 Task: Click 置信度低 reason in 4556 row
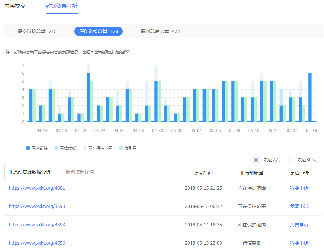point(252,243)
